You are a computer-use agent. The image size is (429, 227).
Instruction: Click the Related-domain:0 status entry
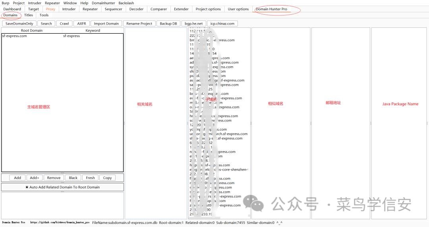tap(200, 223)
